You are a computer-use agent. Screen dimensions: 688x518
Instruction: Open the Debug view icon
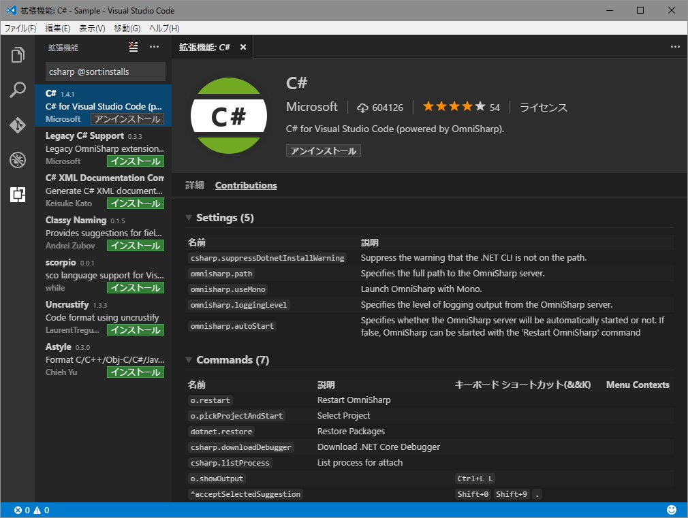(x=18, y=160)
